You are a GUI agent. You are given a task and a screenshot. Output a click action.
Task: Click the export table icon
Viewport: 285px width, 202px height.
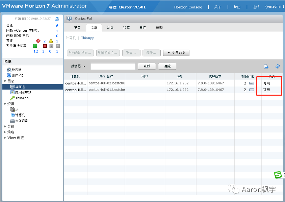click(x=266, y=67)
